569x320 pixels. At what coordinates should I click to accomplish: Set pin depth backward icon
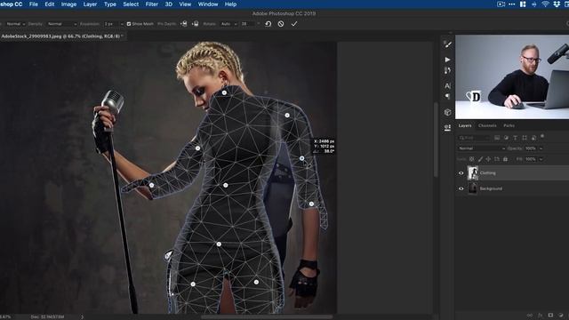tap(196, 24)
